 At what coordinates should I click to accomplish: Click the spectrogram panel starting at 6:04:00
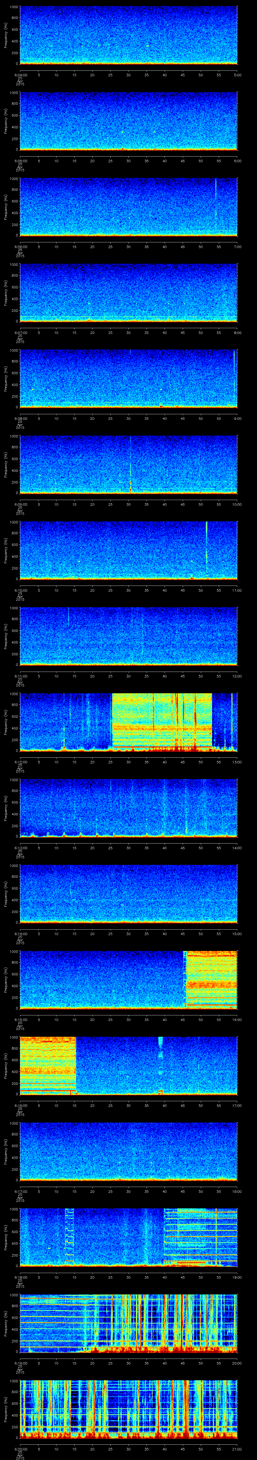pyautogui.click(x=129, y=35)
